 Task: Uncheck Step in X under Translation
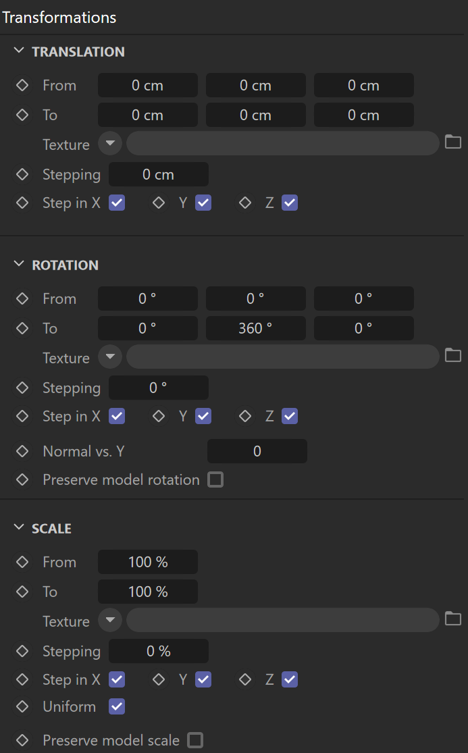[x=117, y=203]
